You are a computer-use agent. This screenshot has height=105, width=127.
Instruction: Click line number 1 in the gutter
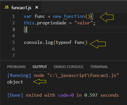14,16
